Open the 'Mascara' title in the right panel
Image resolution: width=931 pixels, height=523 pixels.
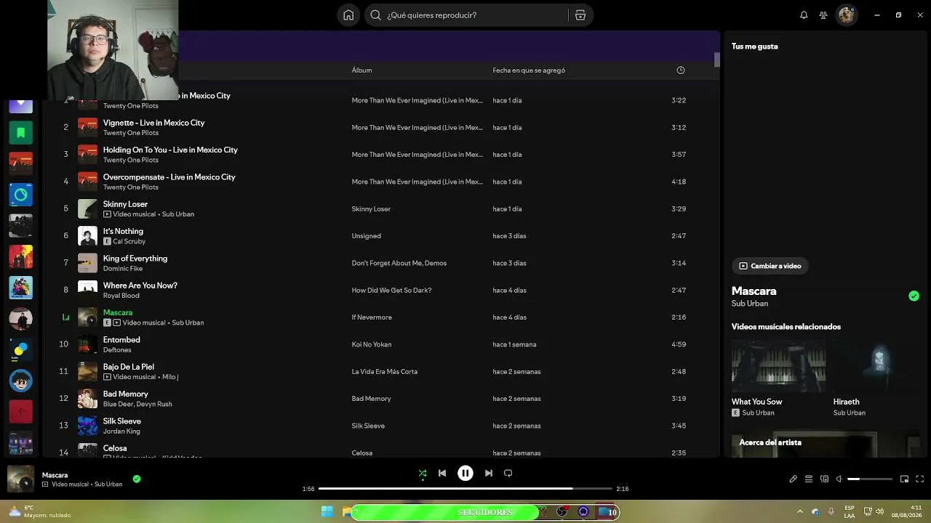754,291
